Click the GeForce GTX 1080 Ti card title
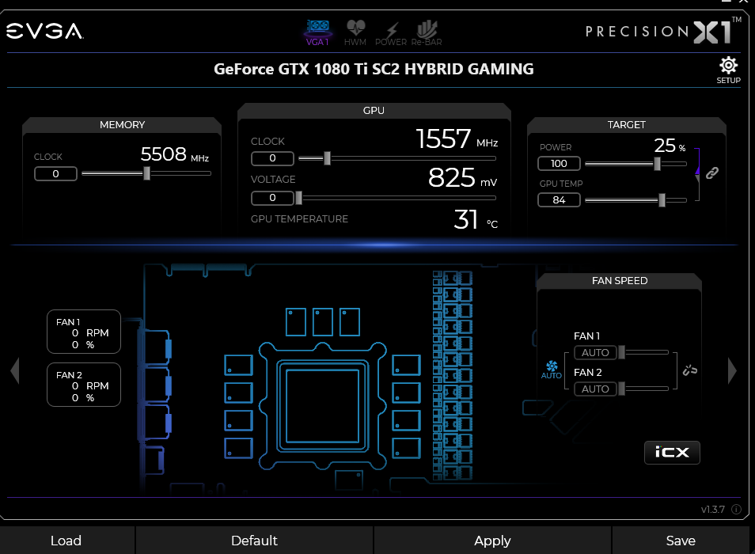The height and width of the screenshot is (554, 755). [374, 70]
